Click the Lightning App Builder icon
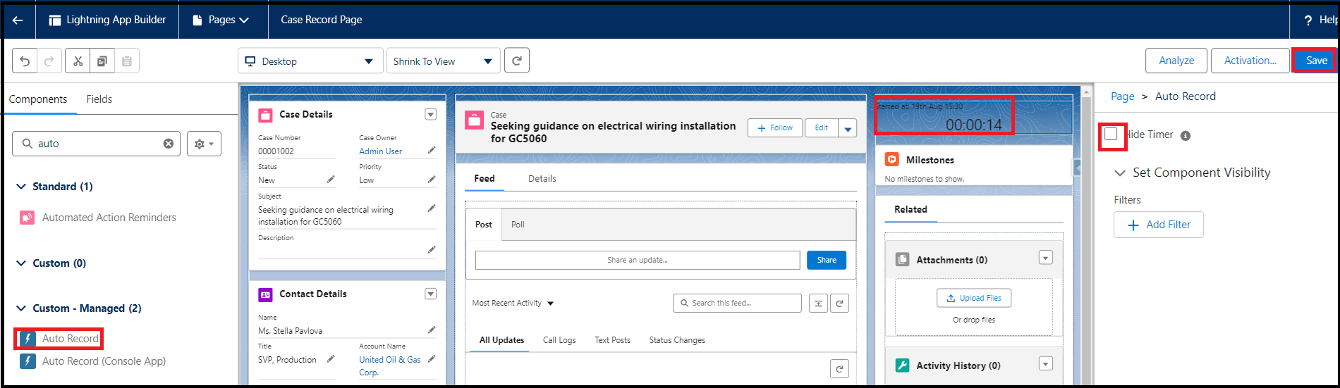This screenshot has width=1340, height=388. [x=54, y=20]
